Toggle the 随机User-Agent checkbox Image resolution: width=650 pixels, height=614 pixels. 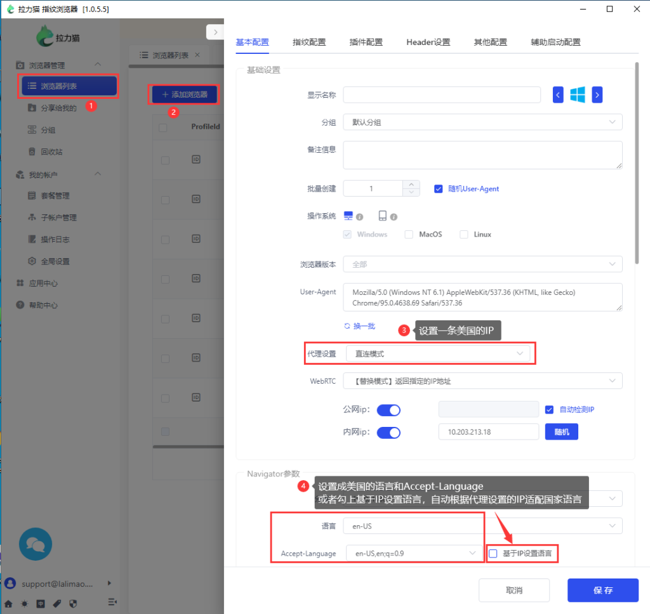coord(438,189)
